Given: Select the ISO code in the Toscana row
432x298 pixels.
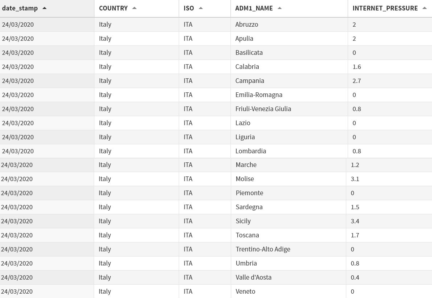Looking at the screenshot, I should point(188,235).
